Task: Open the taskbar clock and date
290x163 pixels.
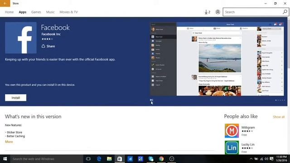Action: [x=281, y=159]
